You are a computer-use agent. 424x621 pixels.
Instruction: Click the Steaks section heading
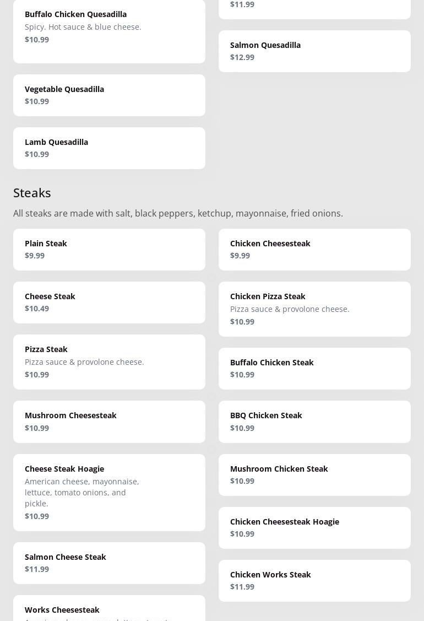tap(32, 193)
